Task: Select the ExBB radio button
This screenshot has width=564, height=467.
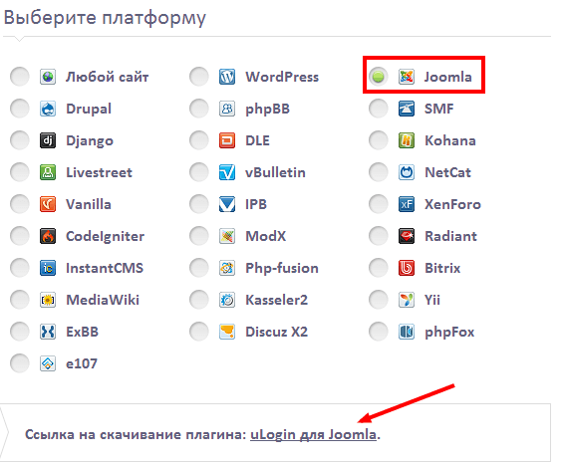Action: (x=19, y=332)
